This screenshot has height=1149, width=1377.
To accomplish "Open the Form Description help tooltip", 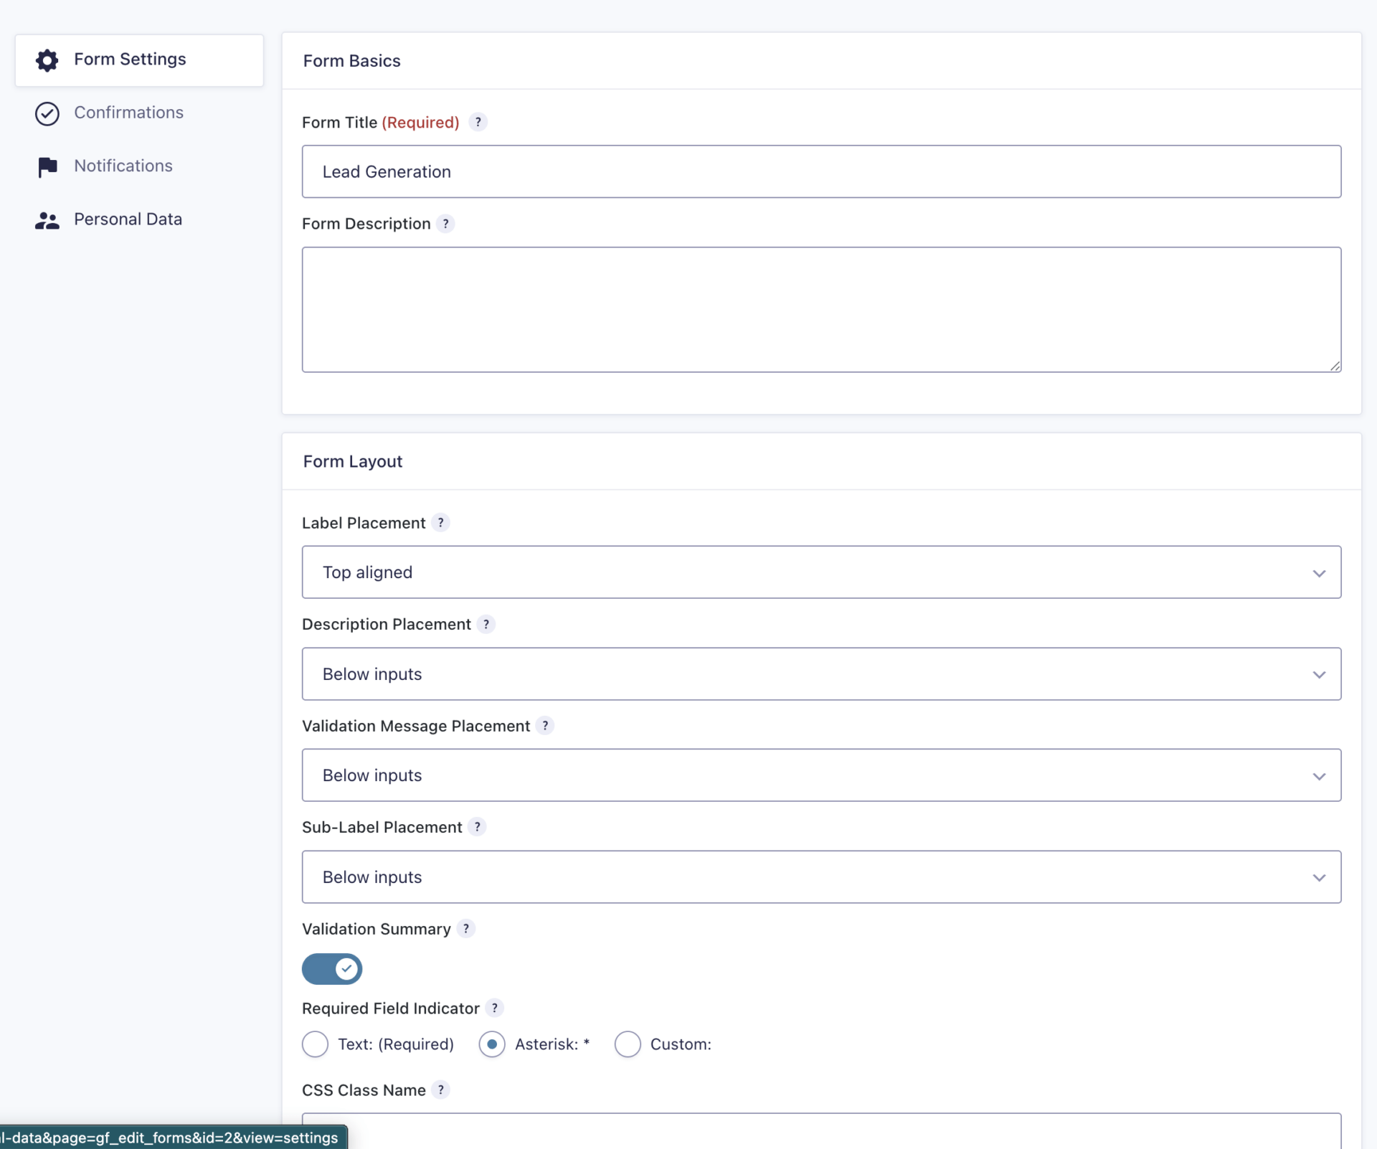I will point(446,224).
